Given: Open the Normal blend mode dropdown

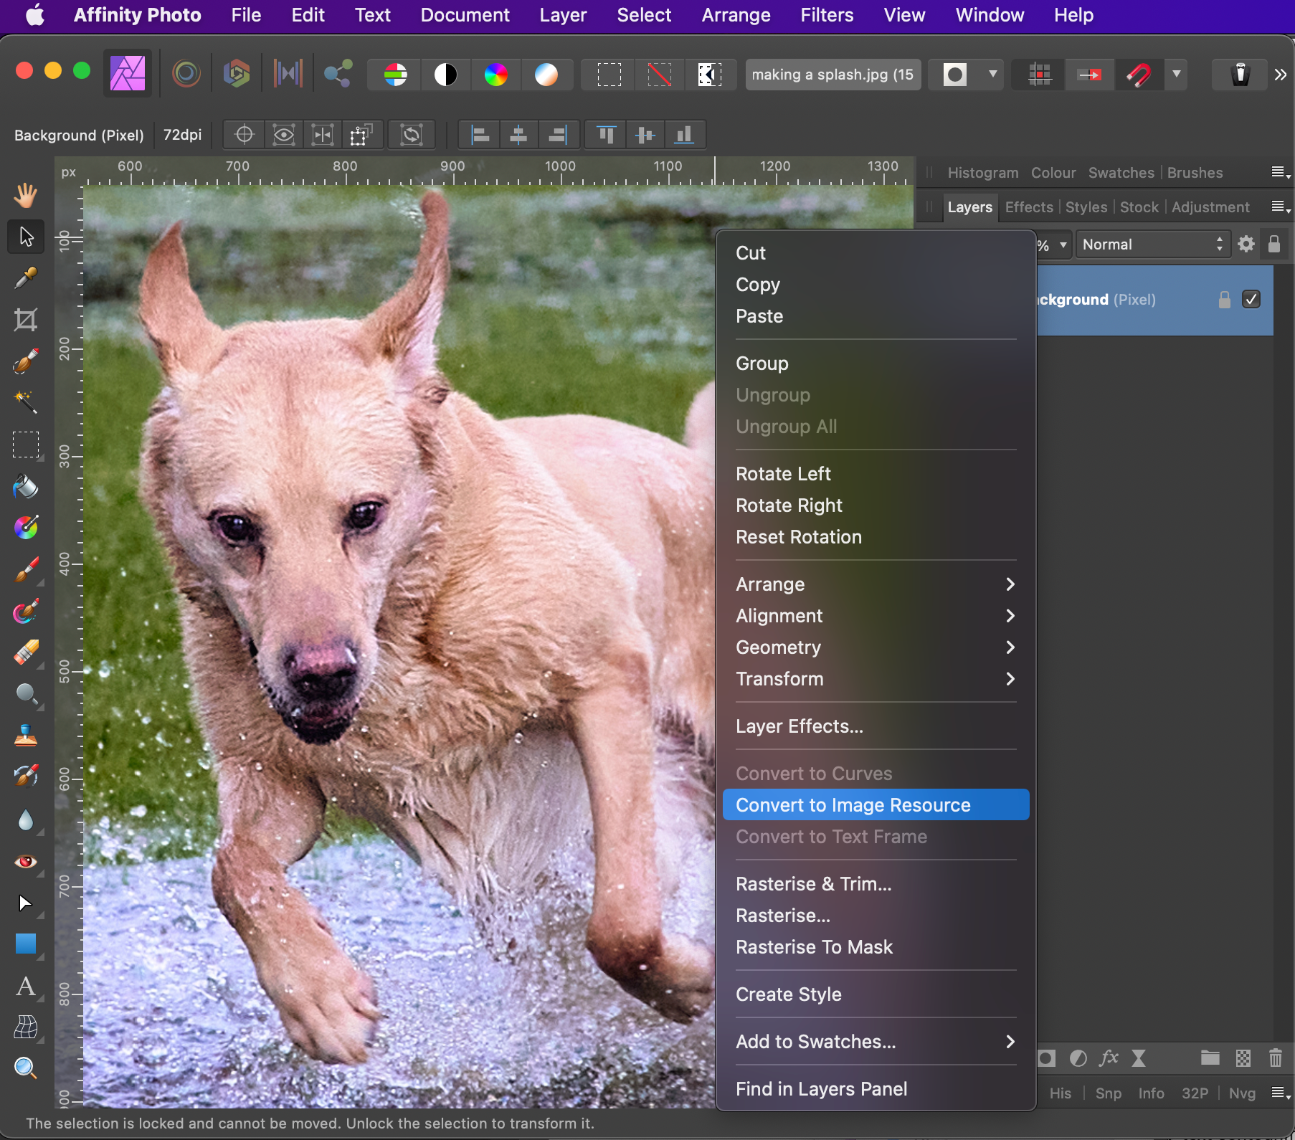Looking at the screenshot, I should [x=1152, y=244].
